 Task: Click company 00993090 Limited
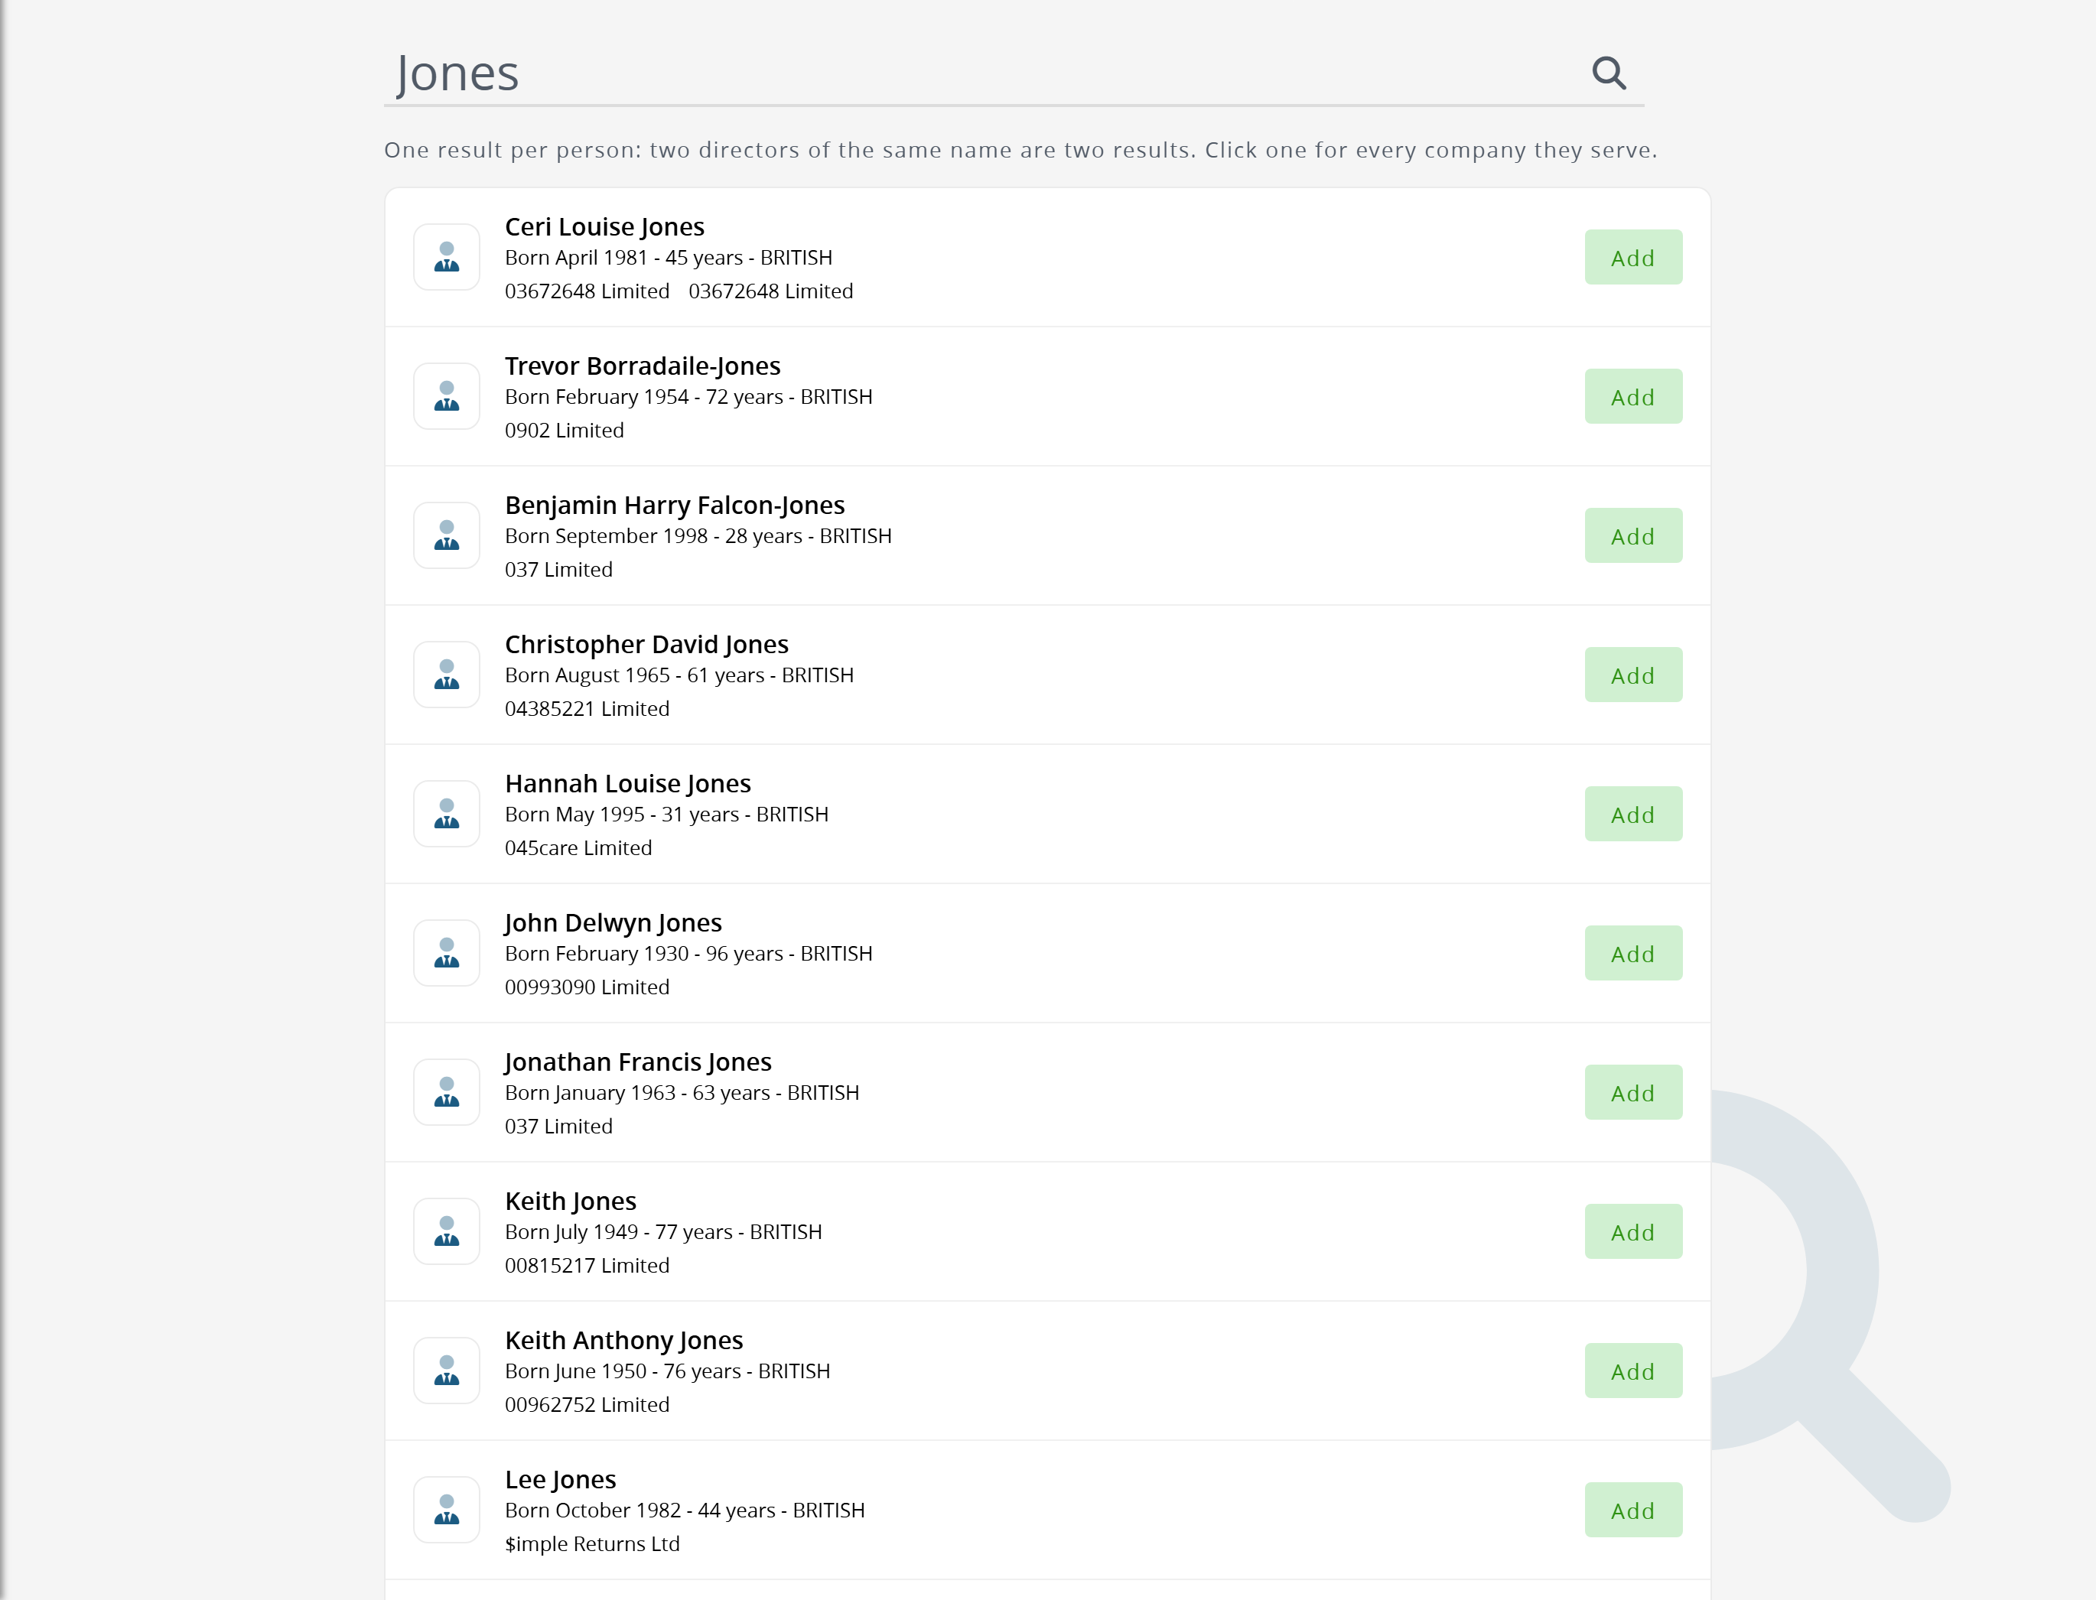coord(587,987)
